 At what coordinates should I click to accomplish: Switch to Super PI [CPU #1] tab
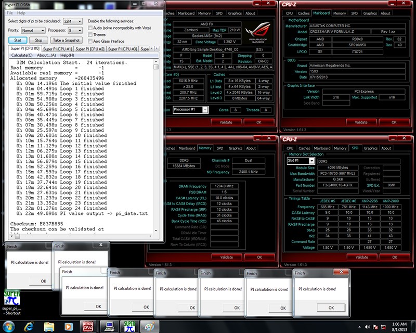[57, 49]
